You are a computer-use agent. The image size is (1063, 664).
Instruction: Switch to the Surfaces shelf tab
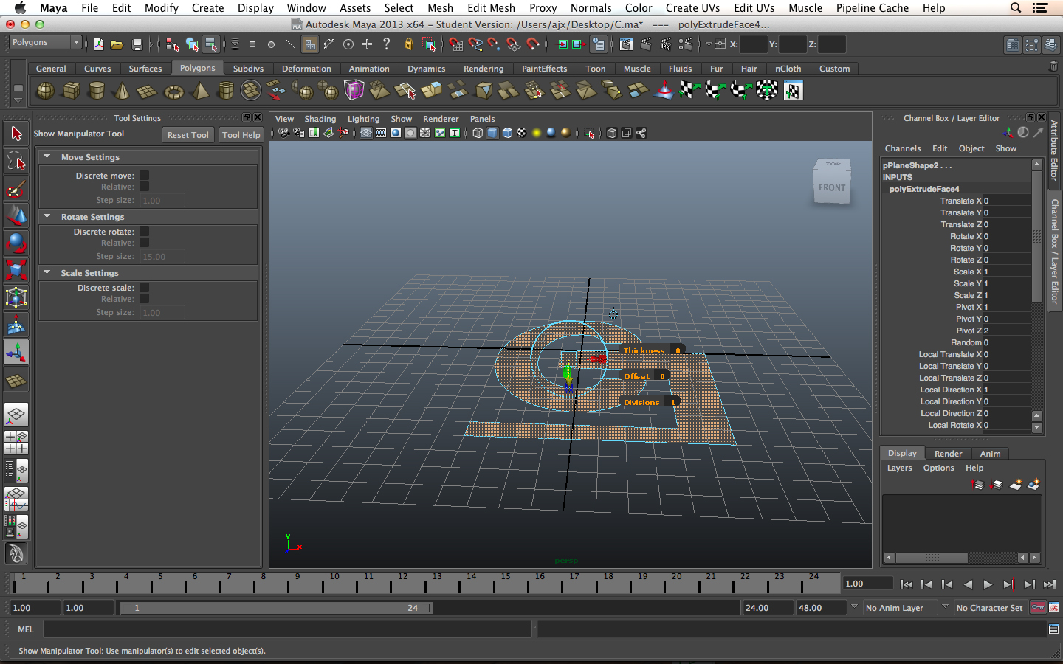tap(145, 69)
